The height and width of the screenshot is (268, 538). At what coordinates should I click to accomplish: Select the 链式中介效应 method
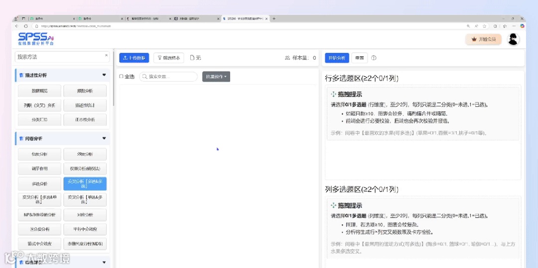coord(39,244)
